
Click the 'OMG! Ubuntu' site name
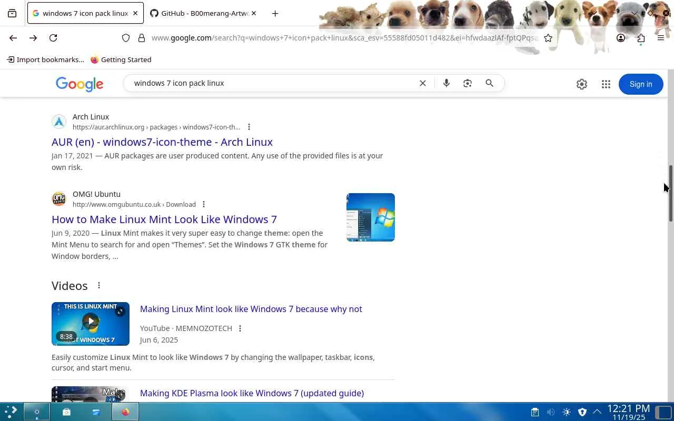tap(96, 194)
